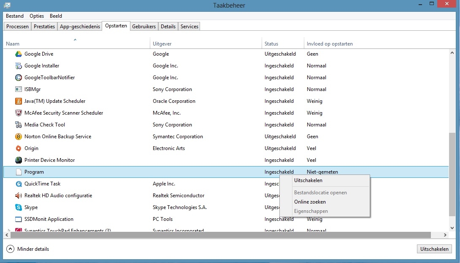The width and height of the screenshot is (460, 263).
Task: Select the McAfee Security Scanner shield icon
Action: 19,113
